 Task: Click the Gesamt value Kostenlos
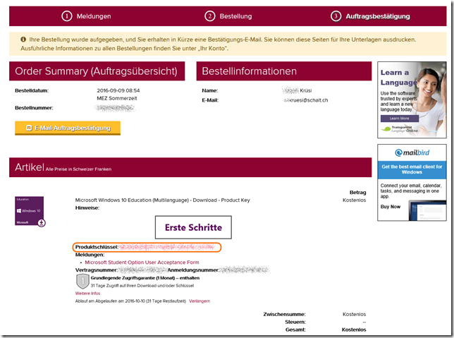point(354,330)
